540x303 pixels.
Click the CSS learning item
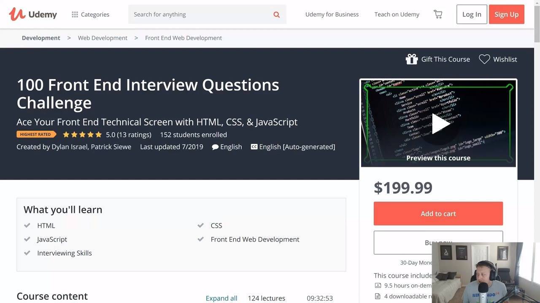(216, 226)
